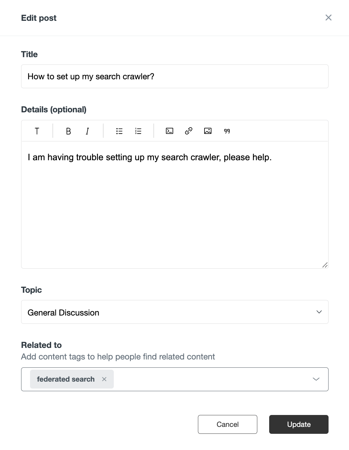Viewport: 349px width, 450px height.
Task: Insert a numbered list
Action: [x=138, y=131]
